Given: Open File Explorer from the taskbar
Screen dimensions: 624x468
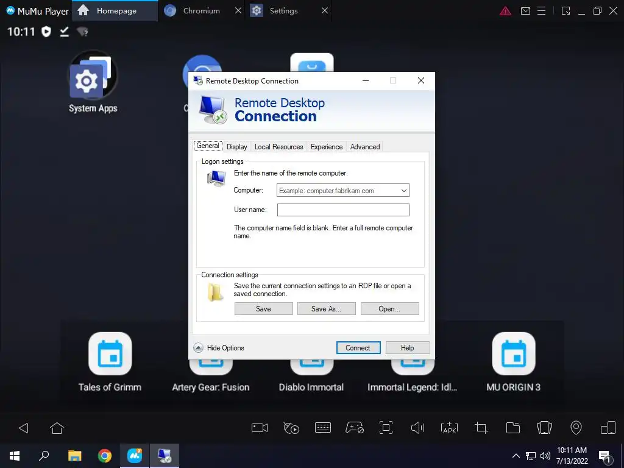Looking at the screenshot, I should coord(75,456).
